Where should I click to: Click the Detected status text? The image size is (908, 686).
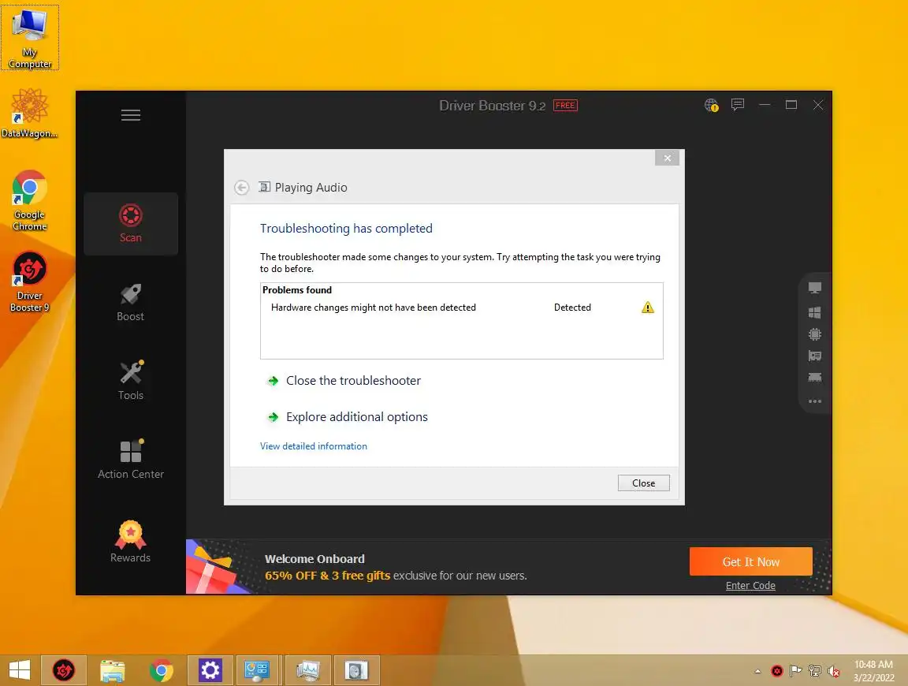click(x=572, y=308)
